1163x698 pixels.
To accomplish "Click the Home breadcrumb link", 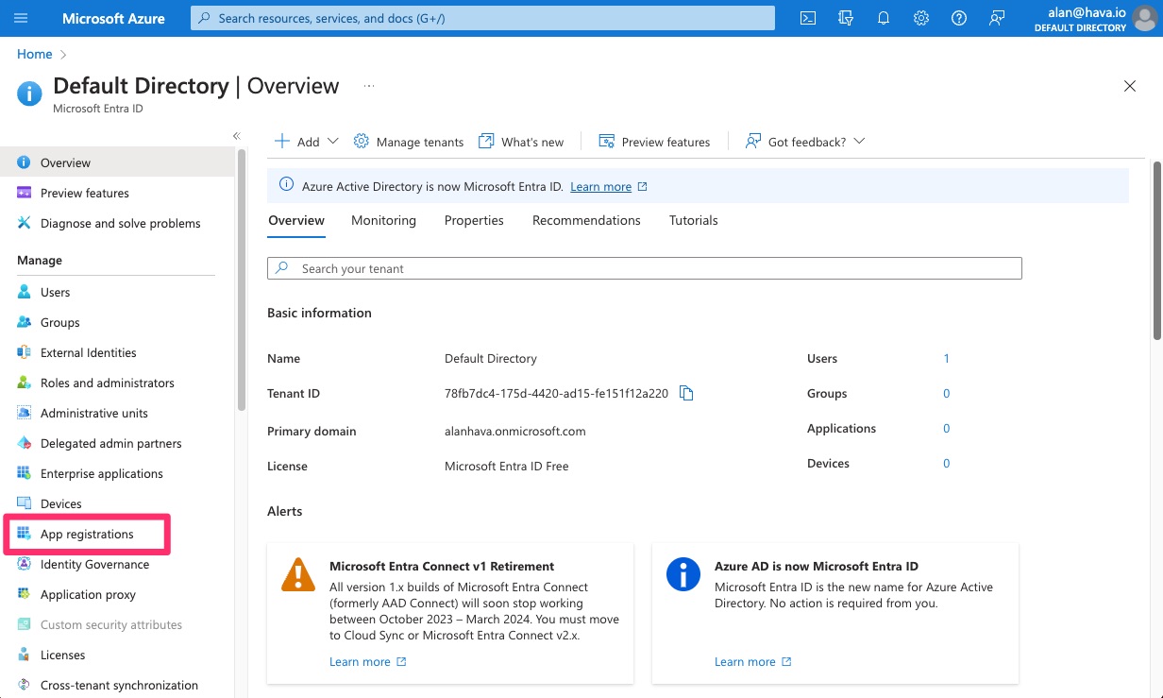I will pyautogui.click(x=35, y=54).
